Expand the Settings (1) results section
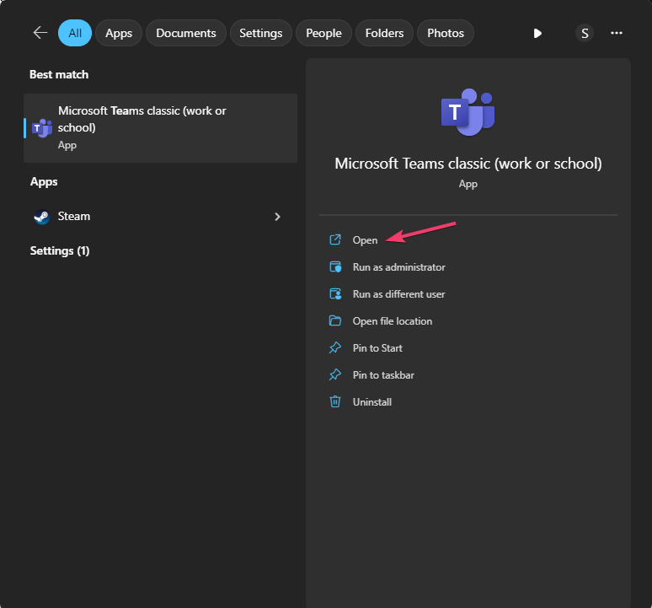This screenshot has height=608, width=652. 59,250
